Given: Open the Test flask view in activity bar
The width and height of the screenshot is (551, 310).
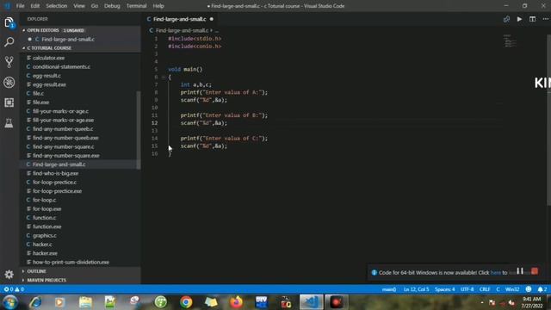Looking at the screenshot, I should click(9, 122).
